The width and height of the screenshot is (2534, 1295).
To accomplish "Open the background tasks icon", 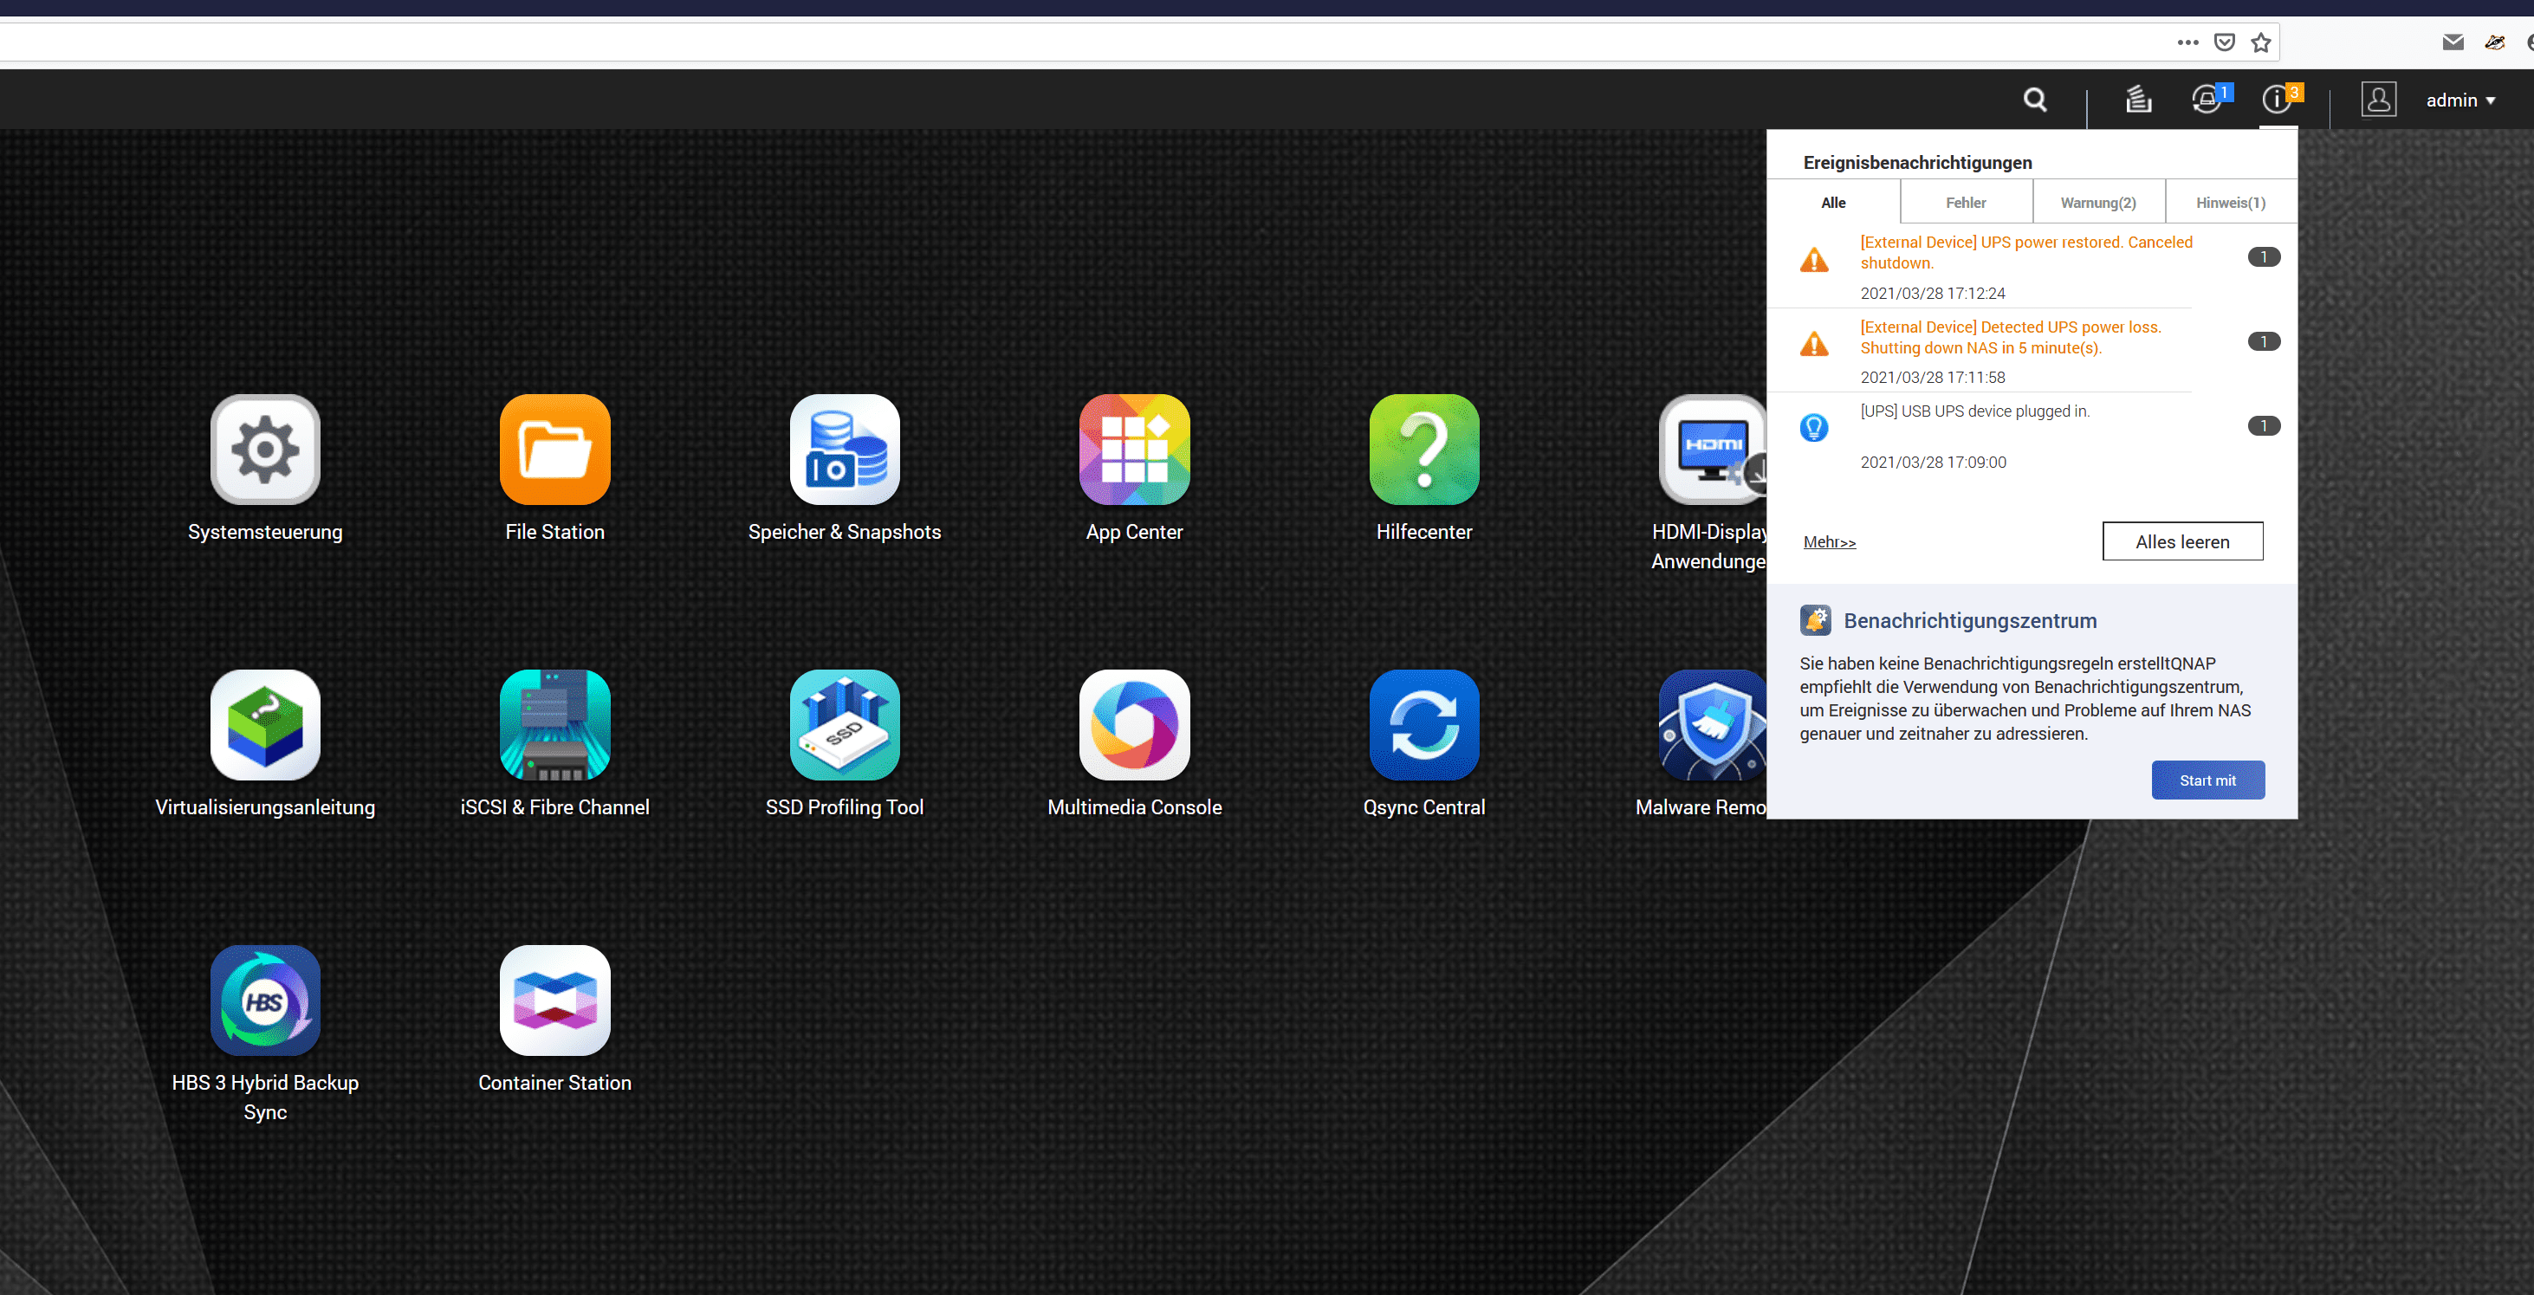I will pyautogui.click(x=2139, y=100).
